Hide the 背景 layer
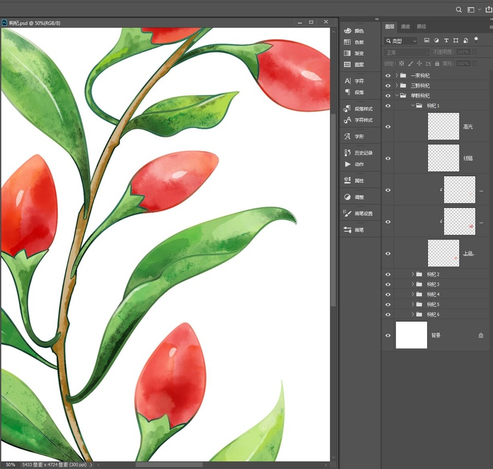The image size is (493, 469). point(388,335)
